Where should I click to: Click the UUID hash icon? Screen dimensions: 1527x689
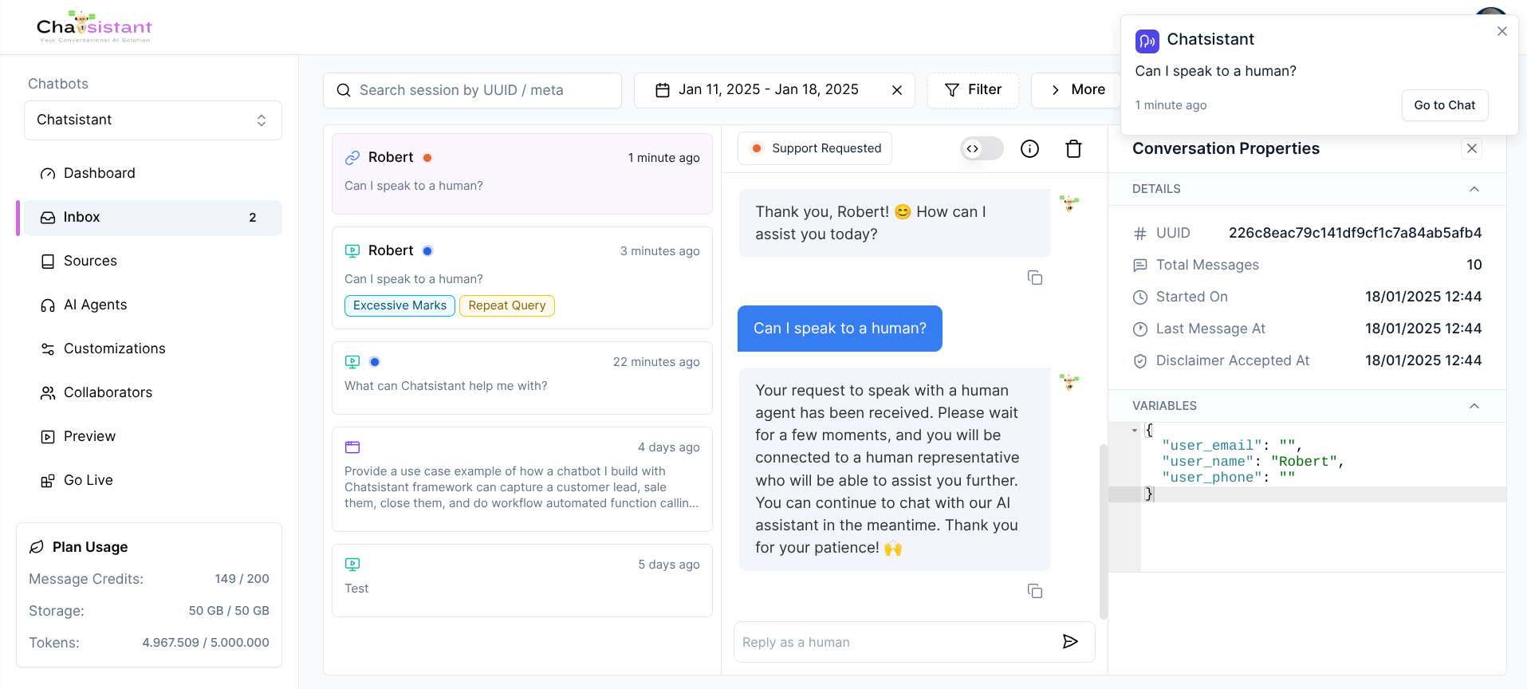(1140, 233)
